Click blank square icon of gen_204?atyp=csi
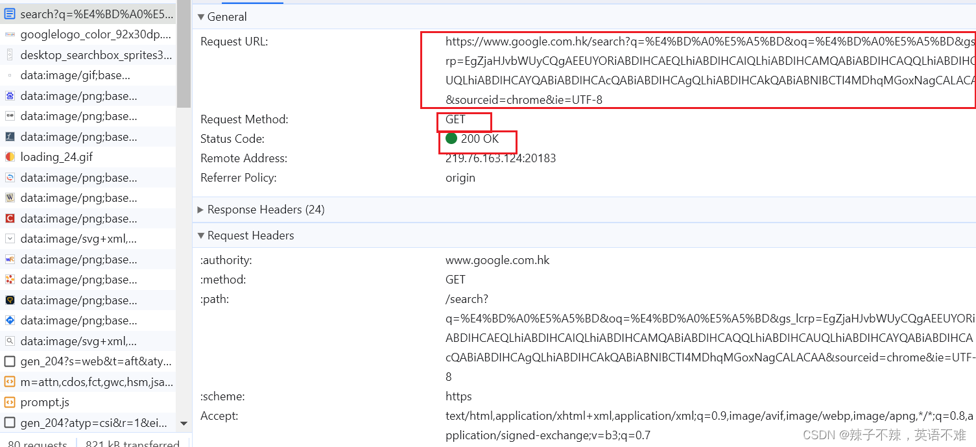The image size is (976, 447). (x=10, y=423)
